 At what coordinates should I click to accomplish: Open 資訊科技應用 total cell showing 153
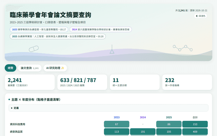click(195, 124)
